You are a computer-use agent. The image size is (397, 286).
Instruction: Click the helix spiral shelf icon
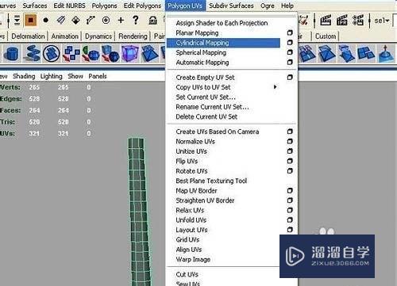coord(32,54)
